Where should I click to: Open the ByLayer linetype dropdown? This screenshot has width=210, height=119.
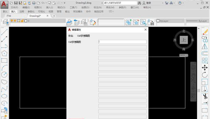197,21
